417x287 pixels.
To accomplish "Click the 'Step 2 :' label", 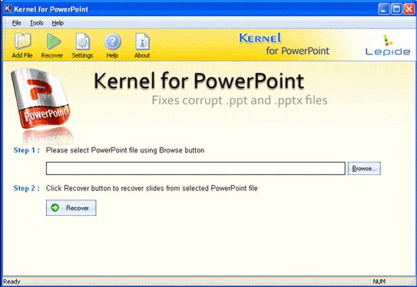I will click(27, 188).
